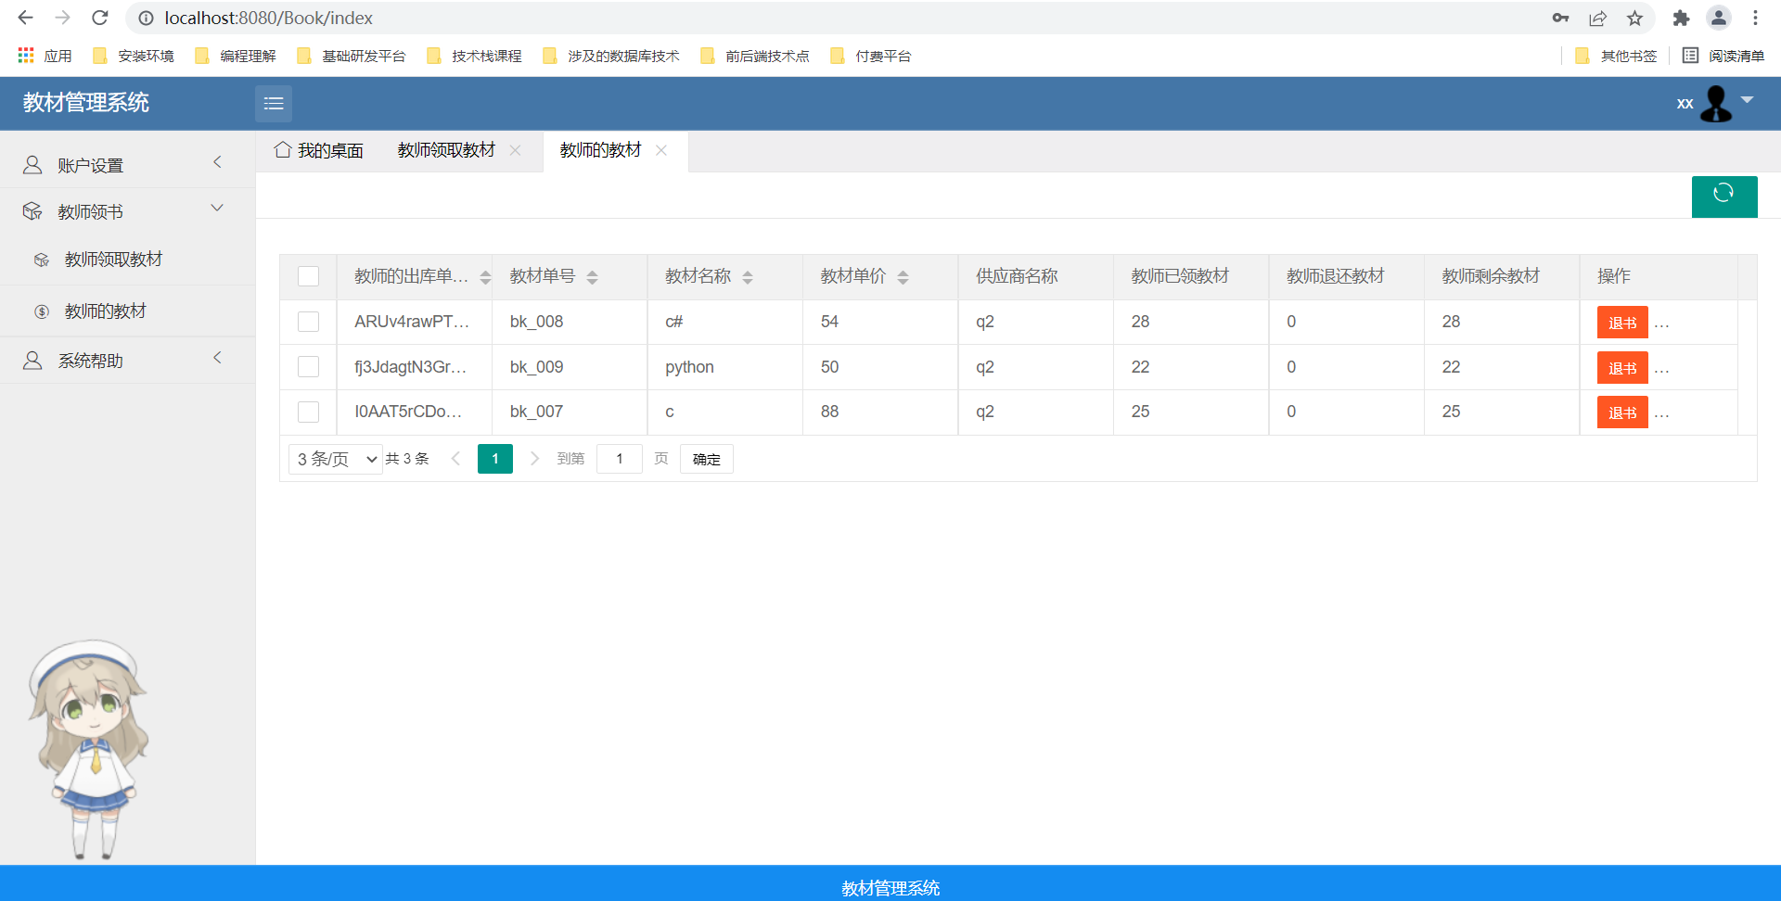Check the checkbox for the bk_008 row

coord(308,322)
